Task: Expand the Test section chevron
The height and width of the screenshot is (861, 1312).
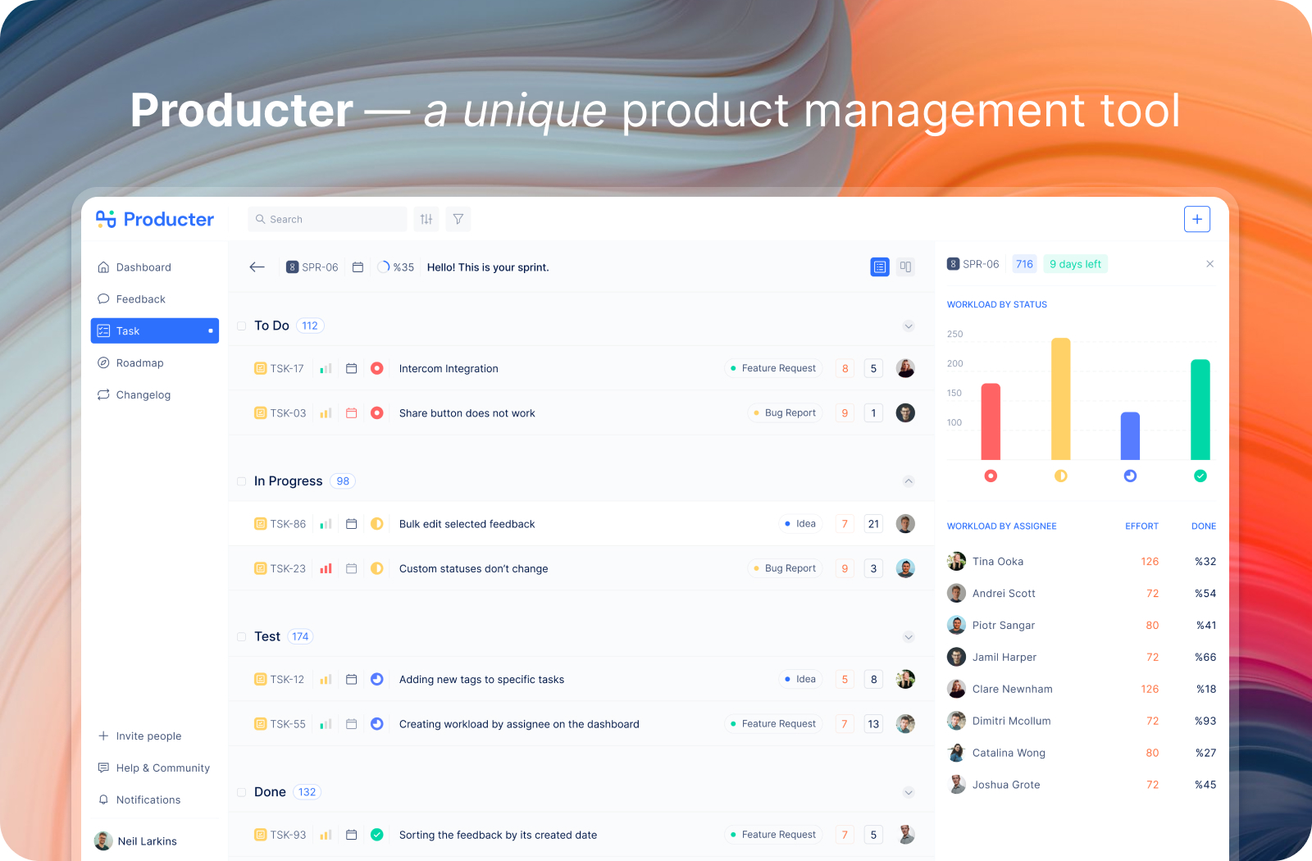Action: click(908, 636)
